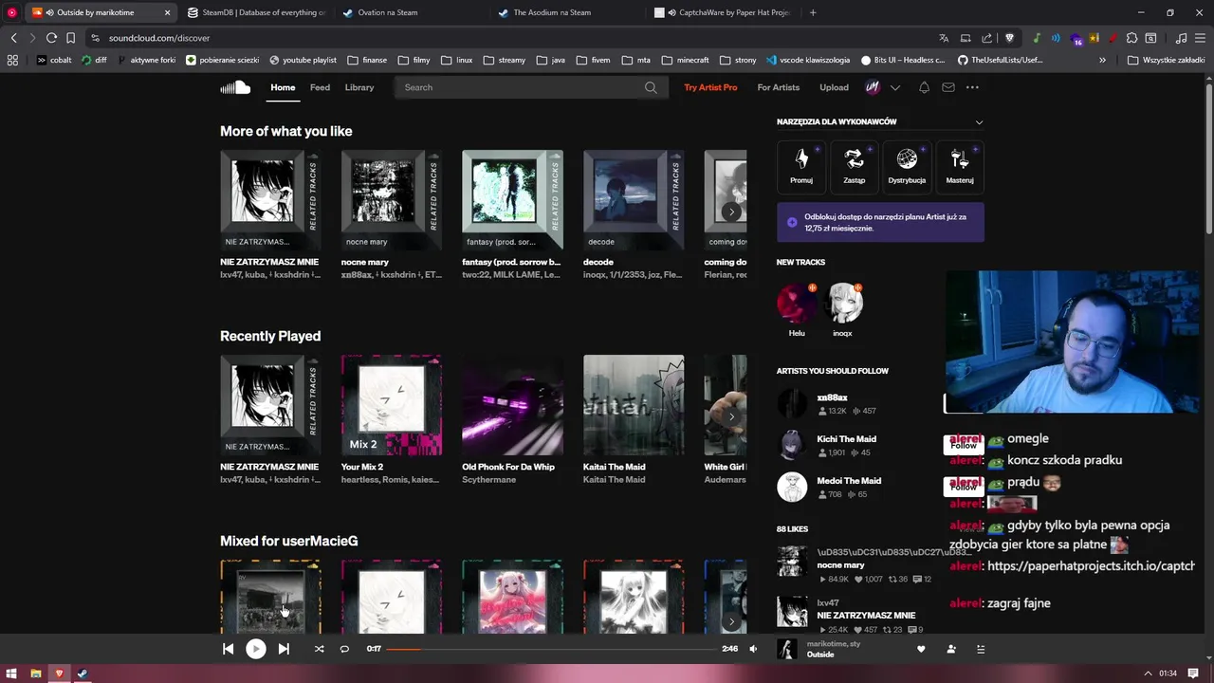Seek along the track progress bar
The image size is (1214, 683).
[x=551, y=649]
